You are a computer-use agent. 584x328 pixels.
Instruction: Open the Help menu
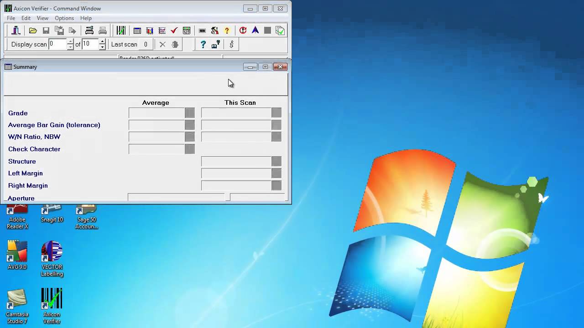tap(86, 18)
